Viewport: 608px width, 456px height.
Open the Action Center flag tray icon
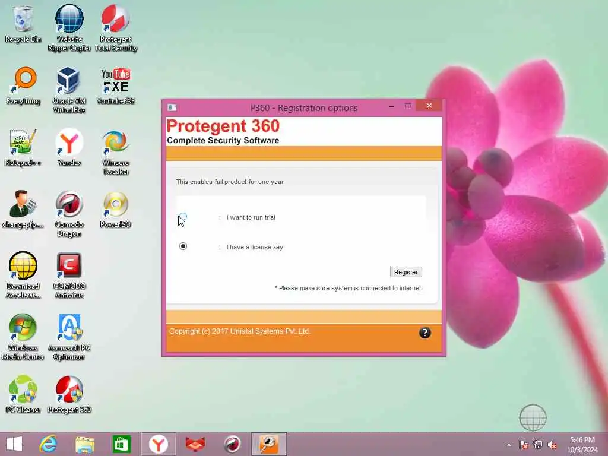pyautogui.click(x=524, y=445)
